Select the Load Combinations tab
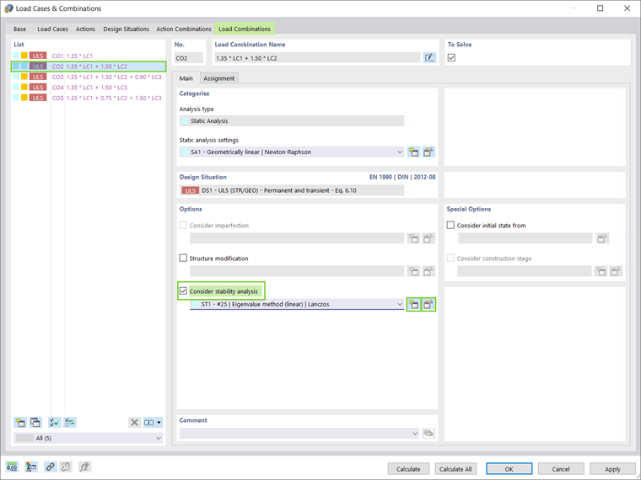This screenshot has height=480, width=641. [x=245, y=29]
